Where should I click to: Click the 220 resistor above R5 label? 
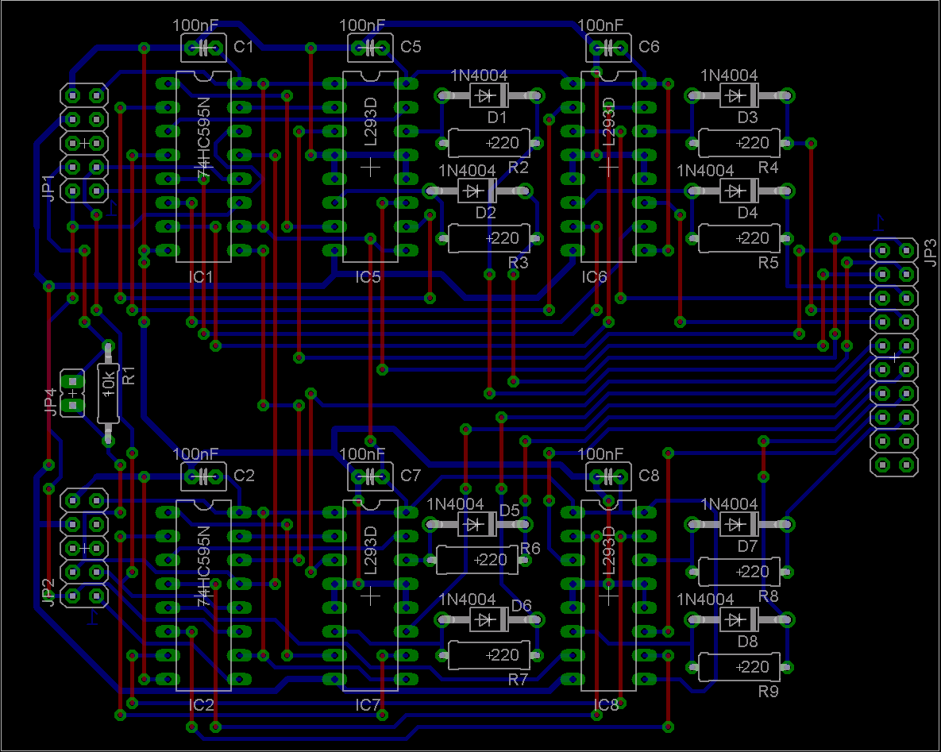739,238
